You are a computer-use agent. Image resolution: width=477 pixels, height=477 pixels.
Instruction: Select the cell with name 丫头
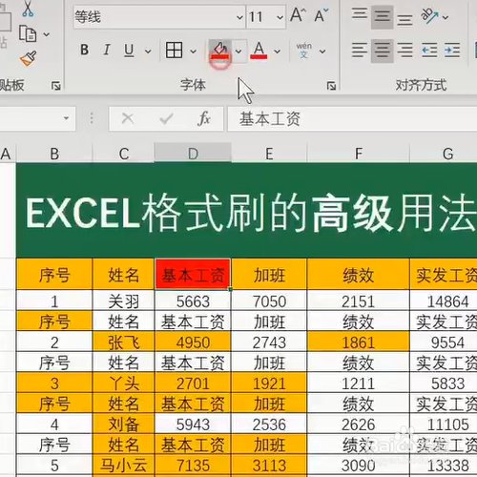tap(124, 383)
